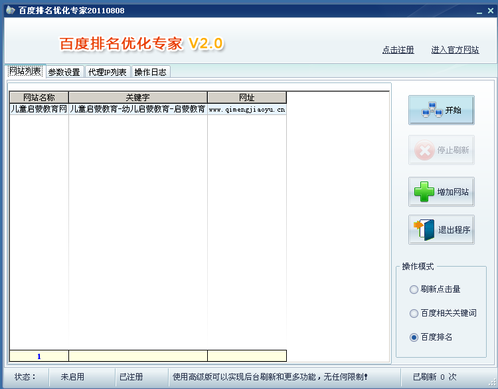Click the 退出程序 button label
Screen dimensions: 498x389
pyautogui.click(x=454, y=229)
